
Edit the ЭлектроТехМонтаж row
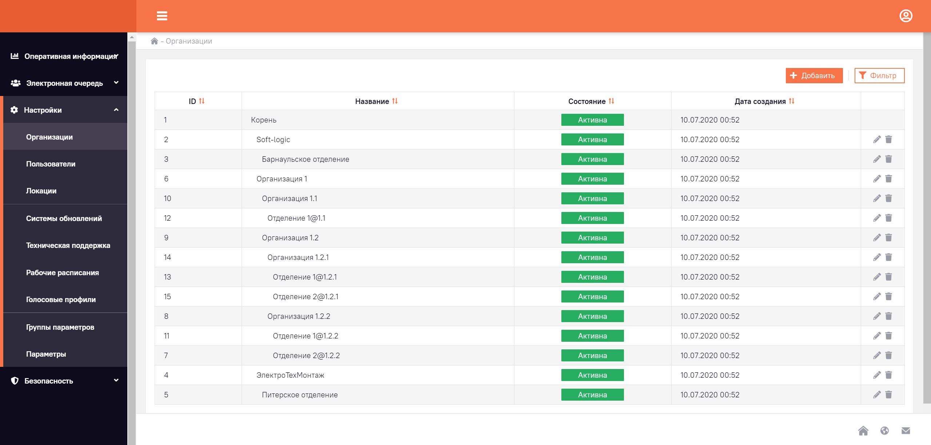[877, 375]
